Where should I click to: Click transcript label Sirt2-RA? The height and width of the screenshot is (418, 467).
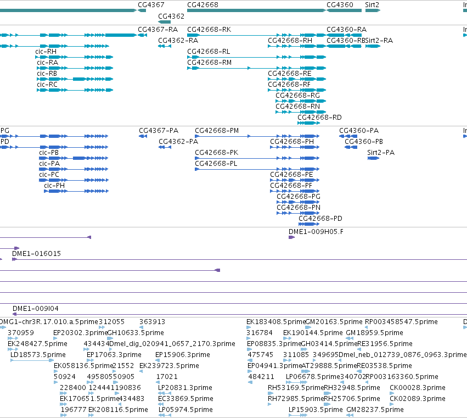click(379, 41)
